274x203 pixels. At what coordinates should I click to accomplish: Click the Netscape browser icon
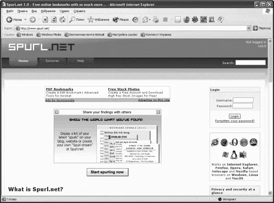[253, 142]
